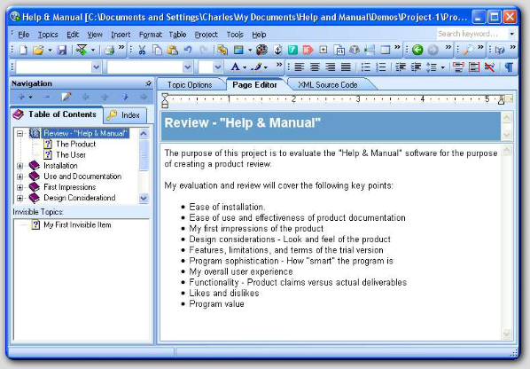Viewport: 530px width, 369px height.
Task: Click the red IF conditional text icon
Action: pyautogui.click(x=308, y=50)
